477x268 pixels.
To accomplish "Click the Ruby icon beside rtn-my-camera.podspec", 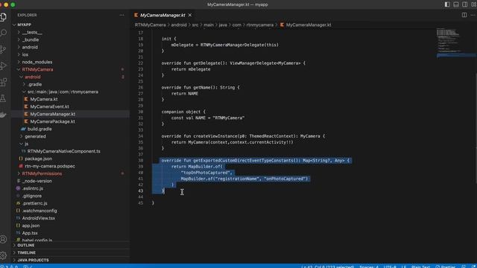I will point(21,166).
